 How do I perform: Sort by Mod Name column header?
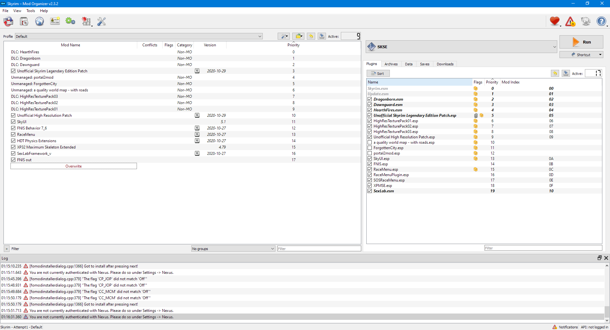[x=71, y=45]
